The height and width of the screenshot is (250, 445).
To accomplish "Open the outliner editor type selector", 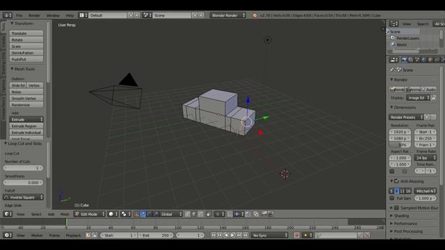I will coord(394,24).
